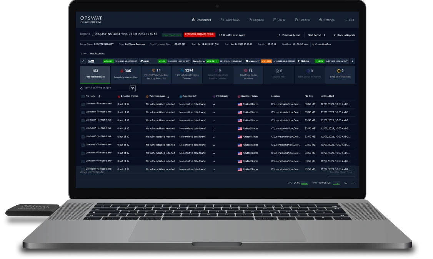The image size is (433, 259).
Task: Click the Duration value 00:10:51
Action: pos(272,44)
